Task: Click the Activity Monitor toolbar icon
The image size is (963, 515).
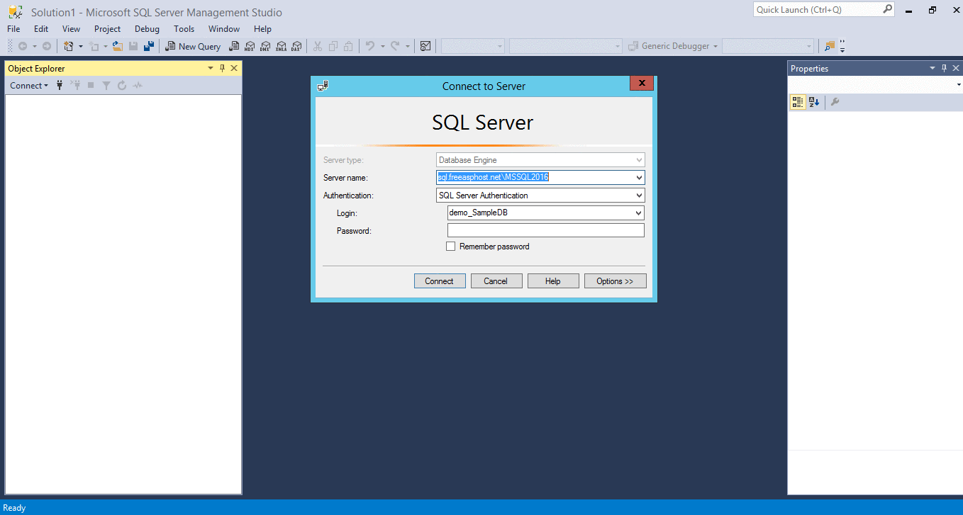Action: click(x=425, y=46)
